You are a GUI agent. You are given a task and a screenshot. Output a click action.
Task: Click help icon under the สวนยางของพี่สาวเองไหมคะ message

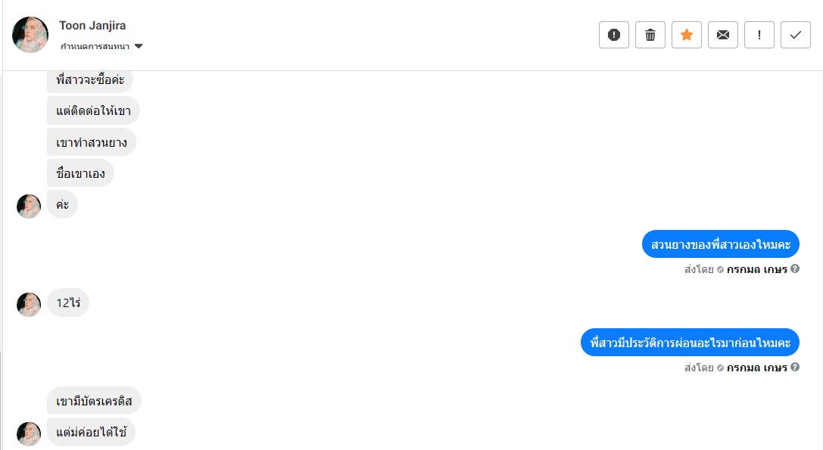[795, 268]
